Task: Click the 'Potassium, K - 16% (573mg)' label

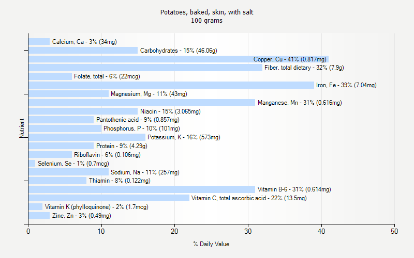Action: [x=184, y=137]
